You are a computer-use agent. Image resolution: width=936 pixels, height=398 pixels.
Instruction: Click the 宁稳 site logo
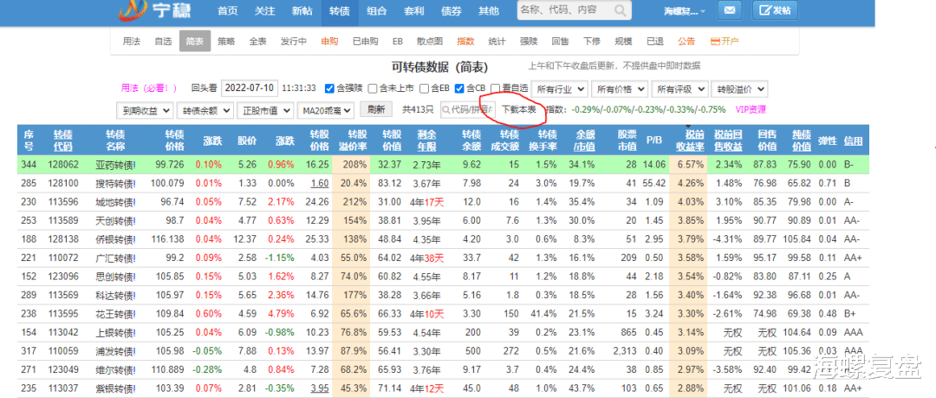tap(156, 10)
